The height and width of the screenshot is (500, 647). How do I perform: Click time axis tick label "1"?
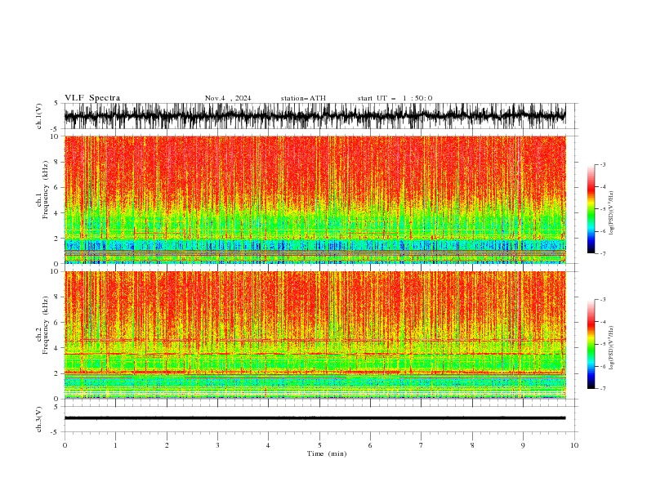pos(115,445)
